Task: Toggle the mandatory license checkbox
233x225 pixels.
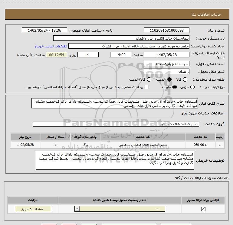Action: click(203, 209)
